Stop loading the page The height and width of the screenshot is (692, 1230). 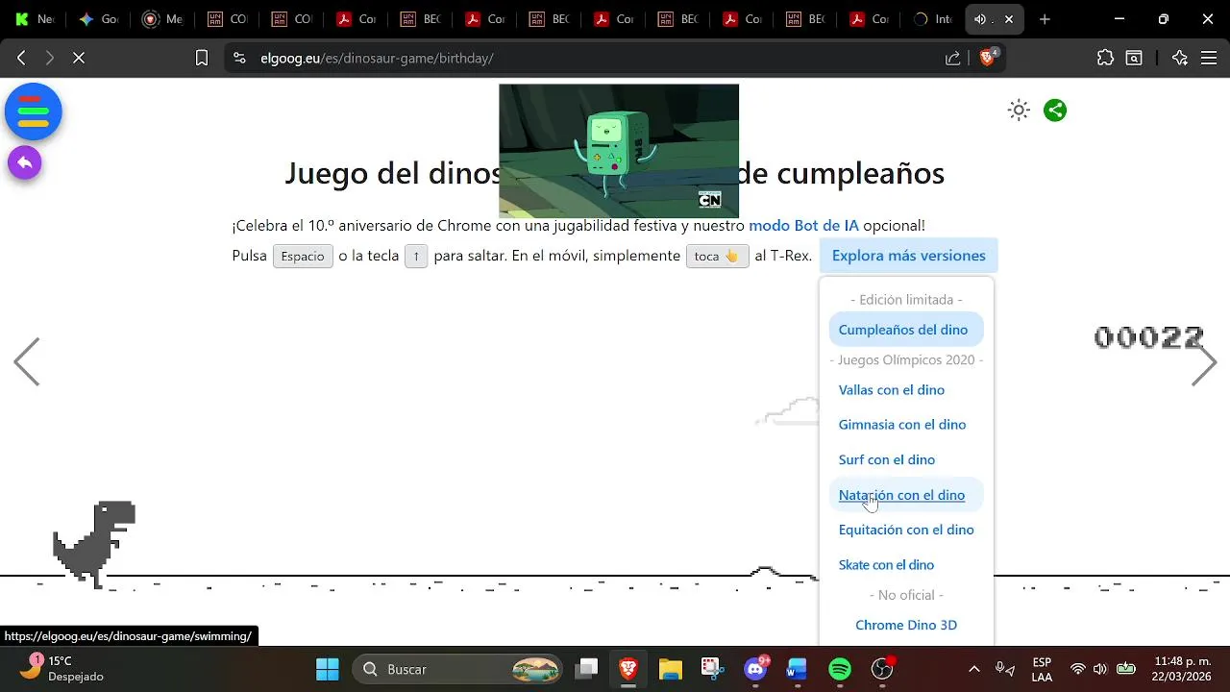pyautogui.click(x=79, y=58)
